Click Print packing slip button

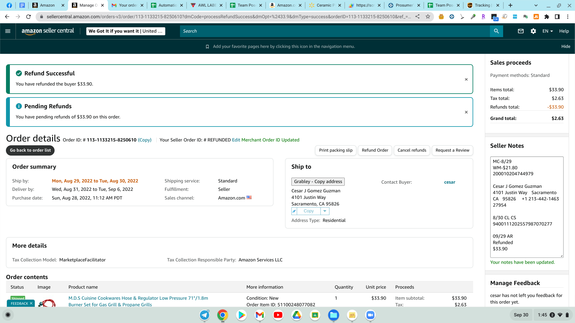point(336,150)
